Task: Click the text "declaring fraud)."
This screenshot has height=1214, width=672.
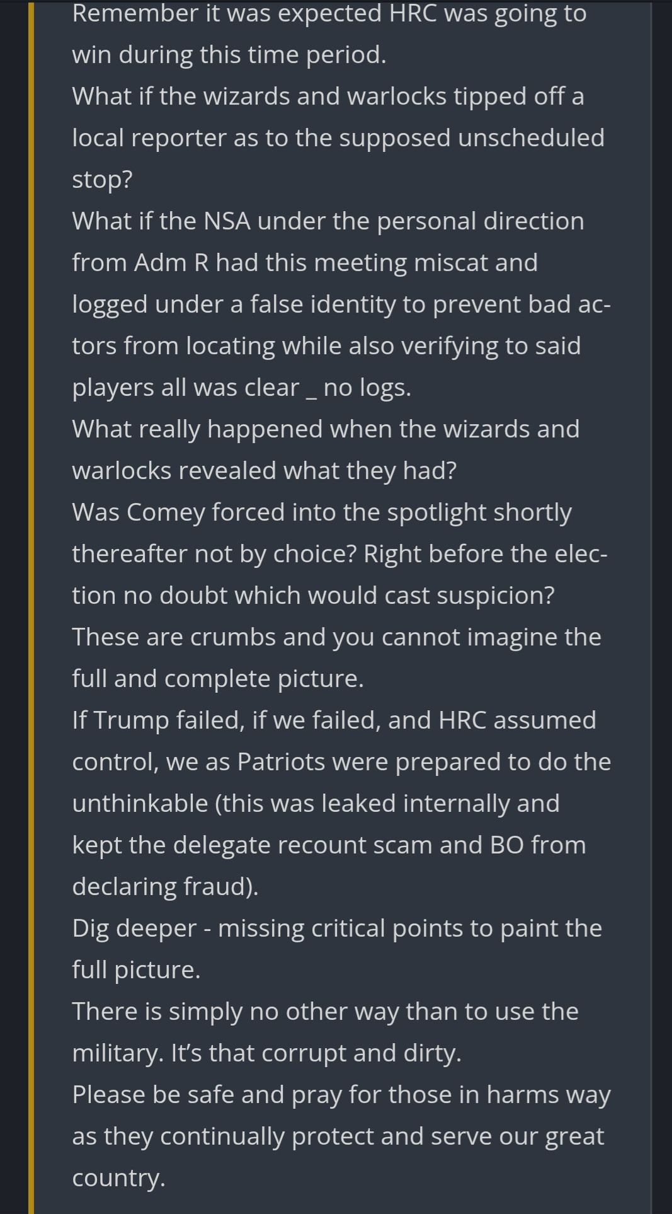Action: tap(165, 887)
